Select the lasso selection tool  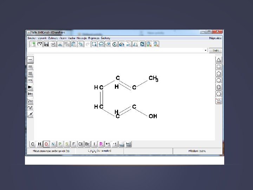click(101, 44)
